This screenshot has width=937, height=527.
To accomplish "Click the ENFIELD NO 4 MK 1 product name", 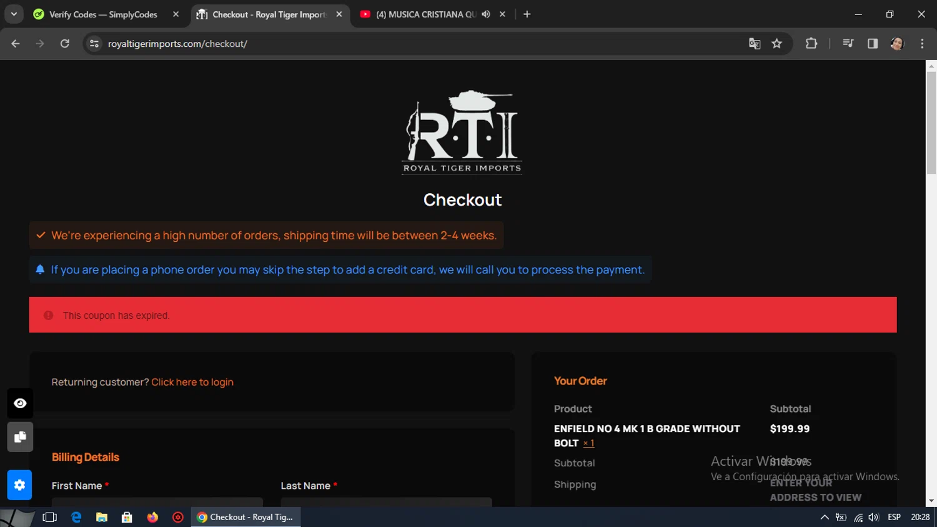I will 647,436.
